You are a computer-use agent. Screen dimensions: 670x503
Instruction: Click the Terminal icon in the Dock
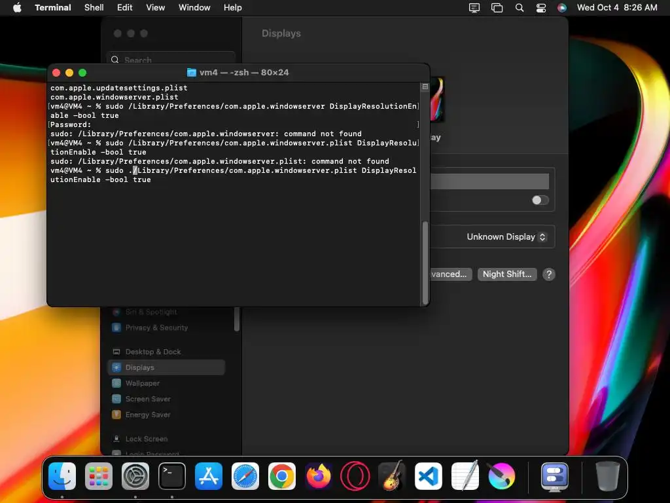pos(172,476)
